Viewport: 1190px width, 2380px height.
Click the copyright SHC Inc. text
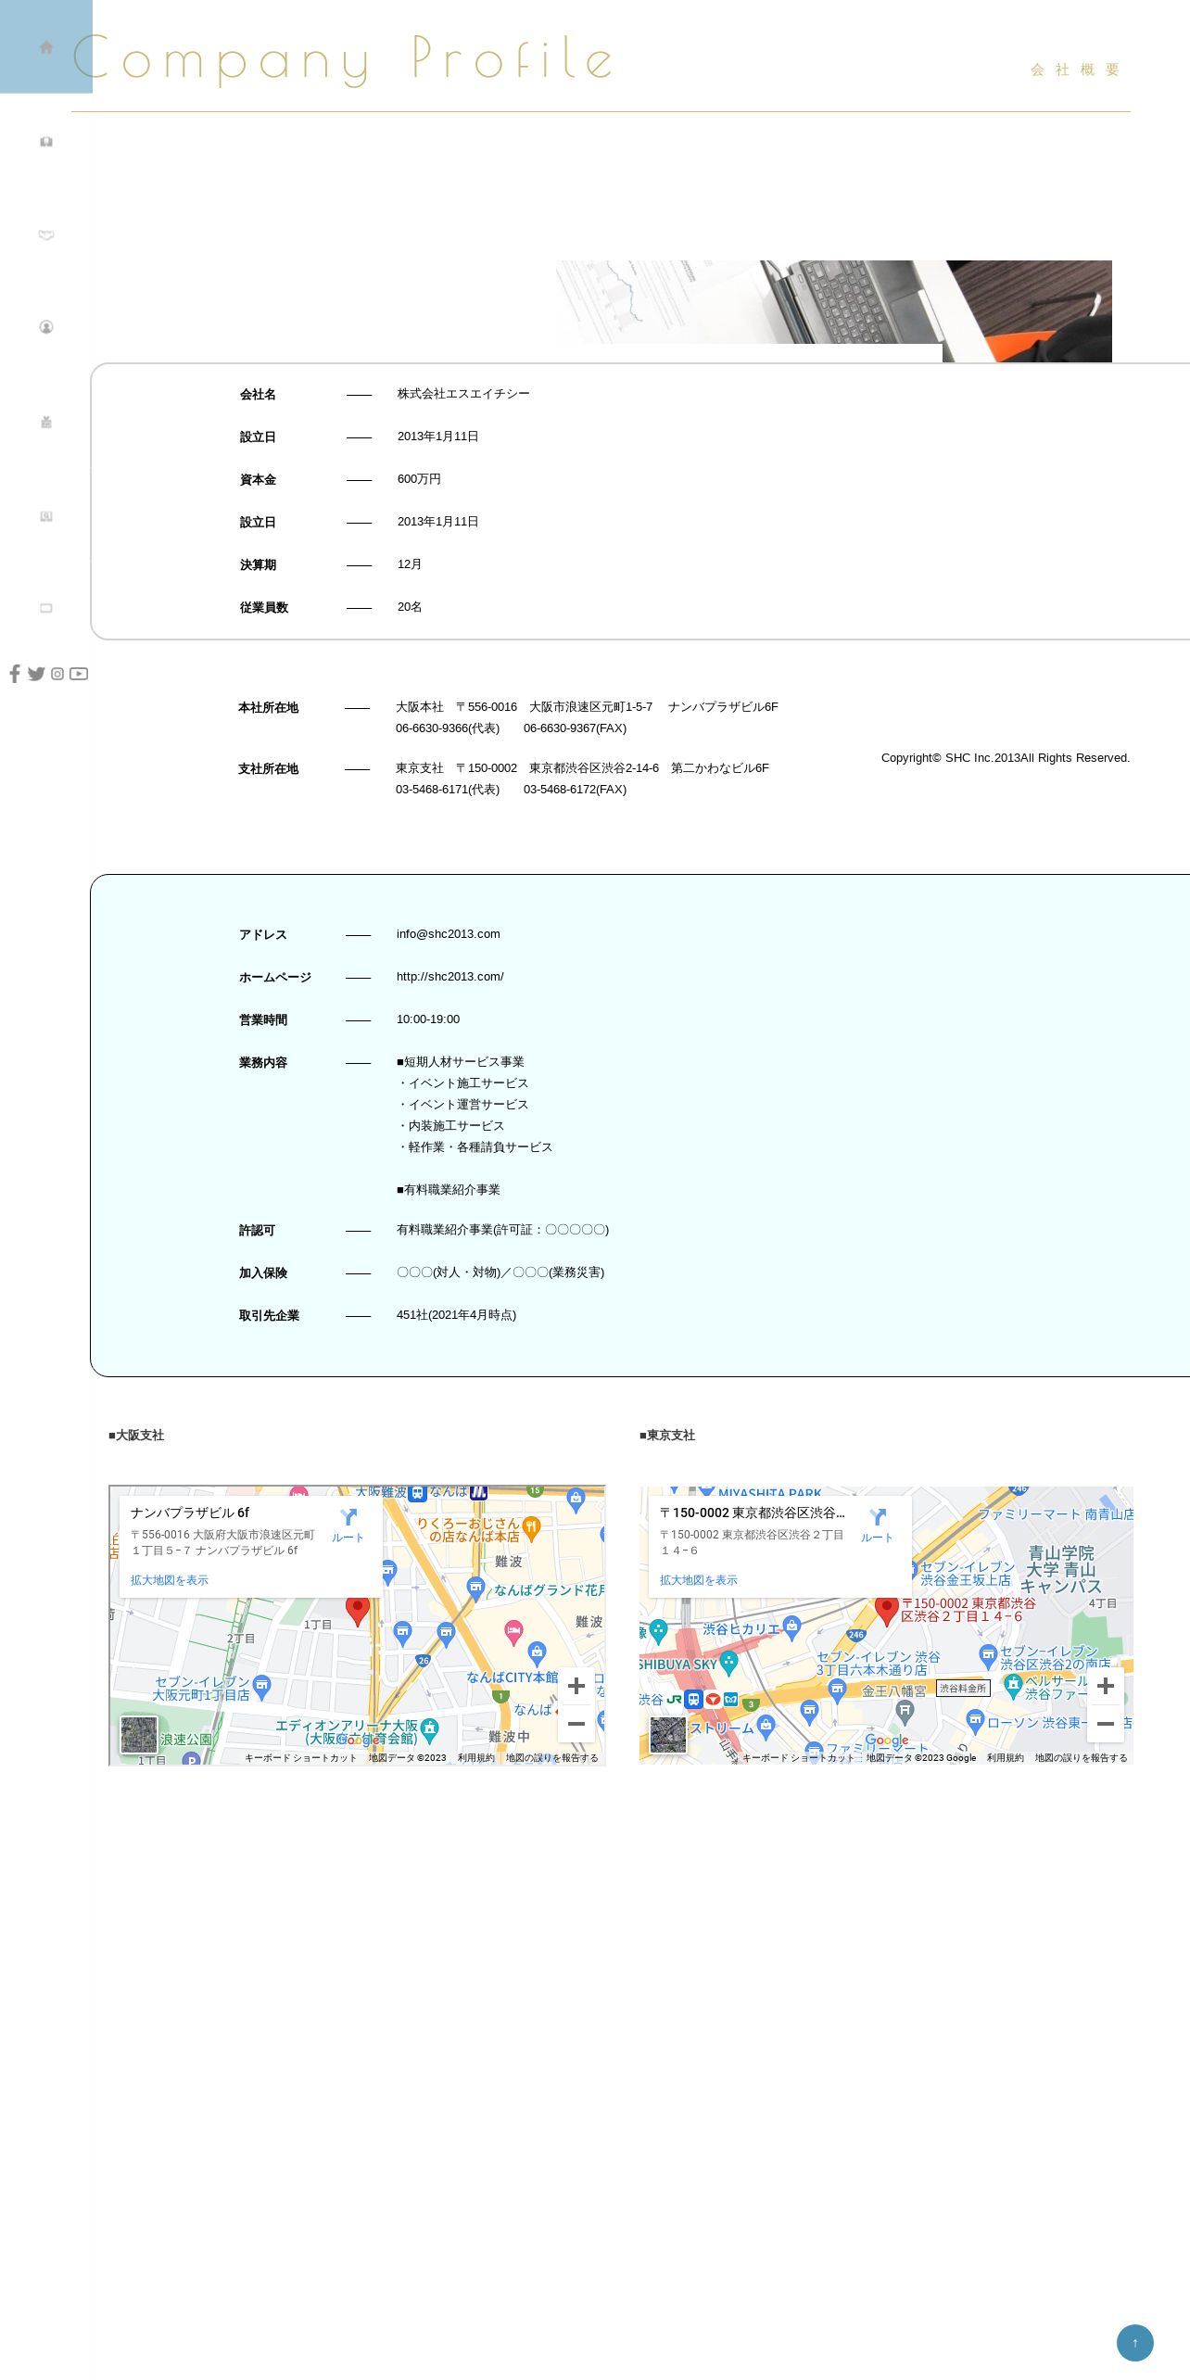pos(1006,758)
